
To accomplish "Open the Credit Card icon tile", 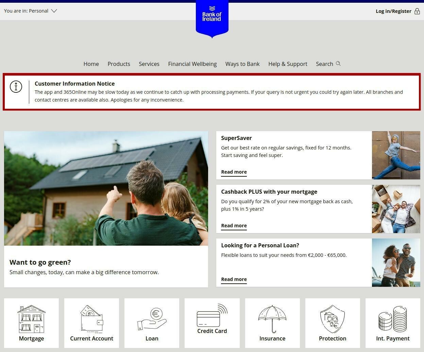I will [212, 323].
